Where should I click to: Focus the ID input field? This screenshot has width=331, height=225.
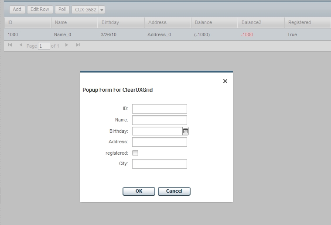[x=159, y=109]
